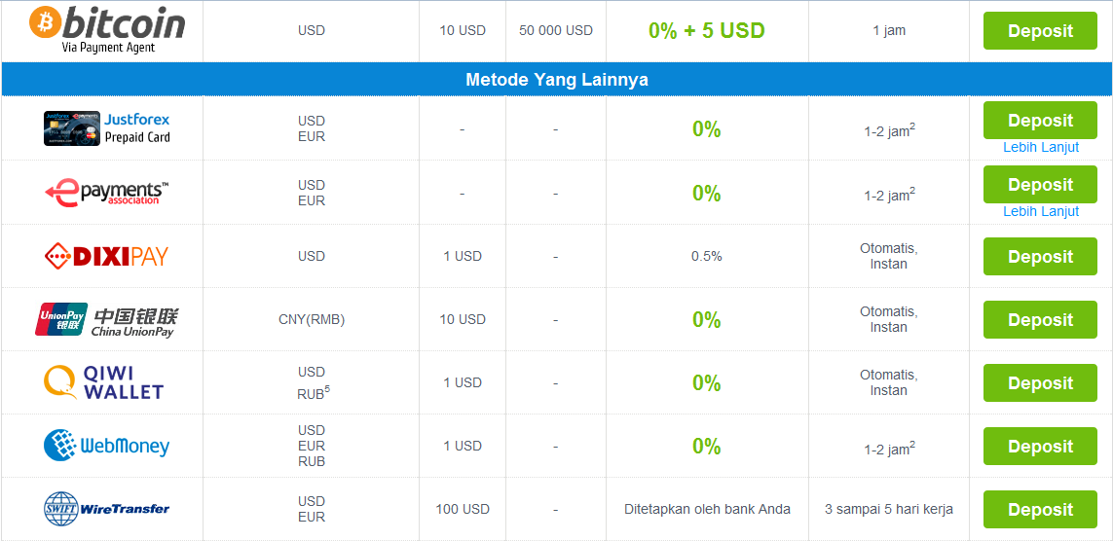Deposit with DixiPay
1113x541 pixels.
click(x=1040, y=256)
